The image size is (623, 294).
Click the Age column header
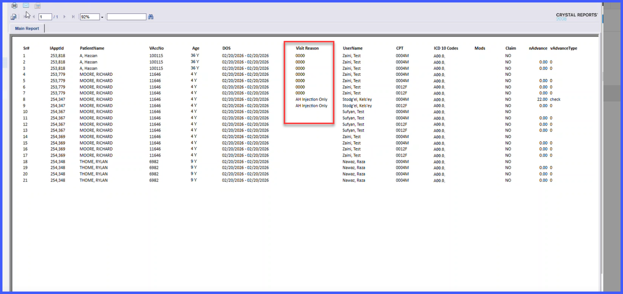(x=196, y=48)
